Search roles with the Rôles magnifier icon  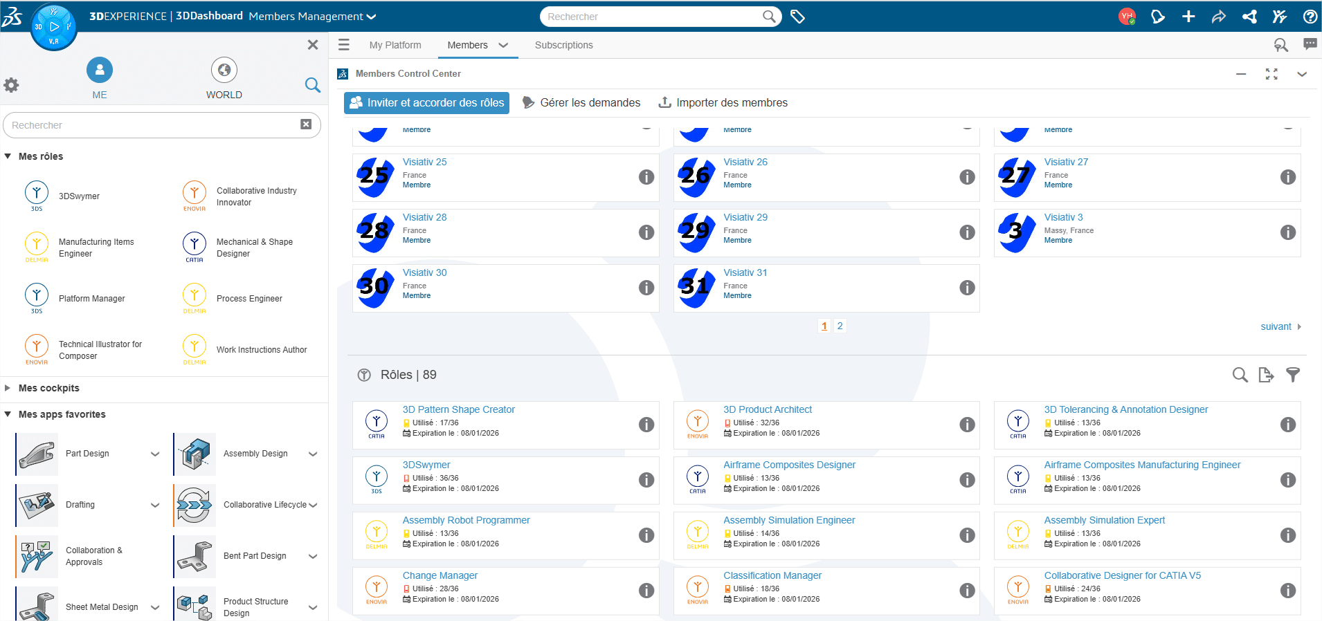(1240, 375)
